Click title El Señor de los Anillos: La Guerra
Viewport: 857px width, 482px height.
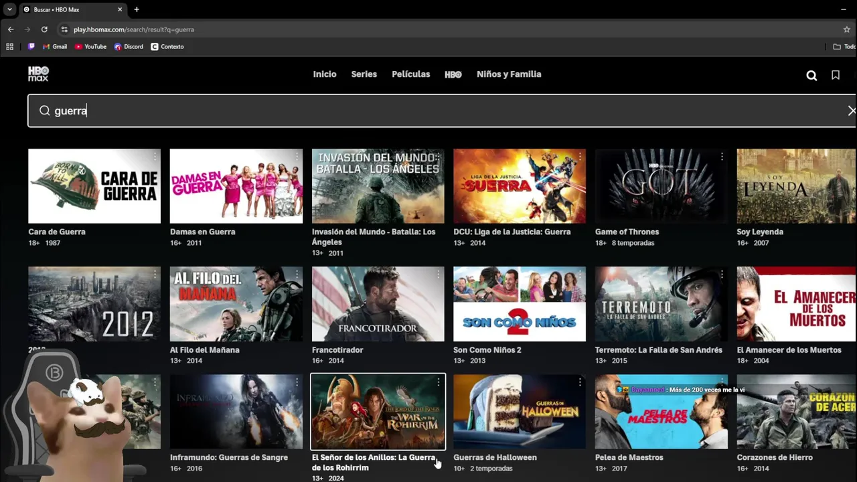click(374, 463)
